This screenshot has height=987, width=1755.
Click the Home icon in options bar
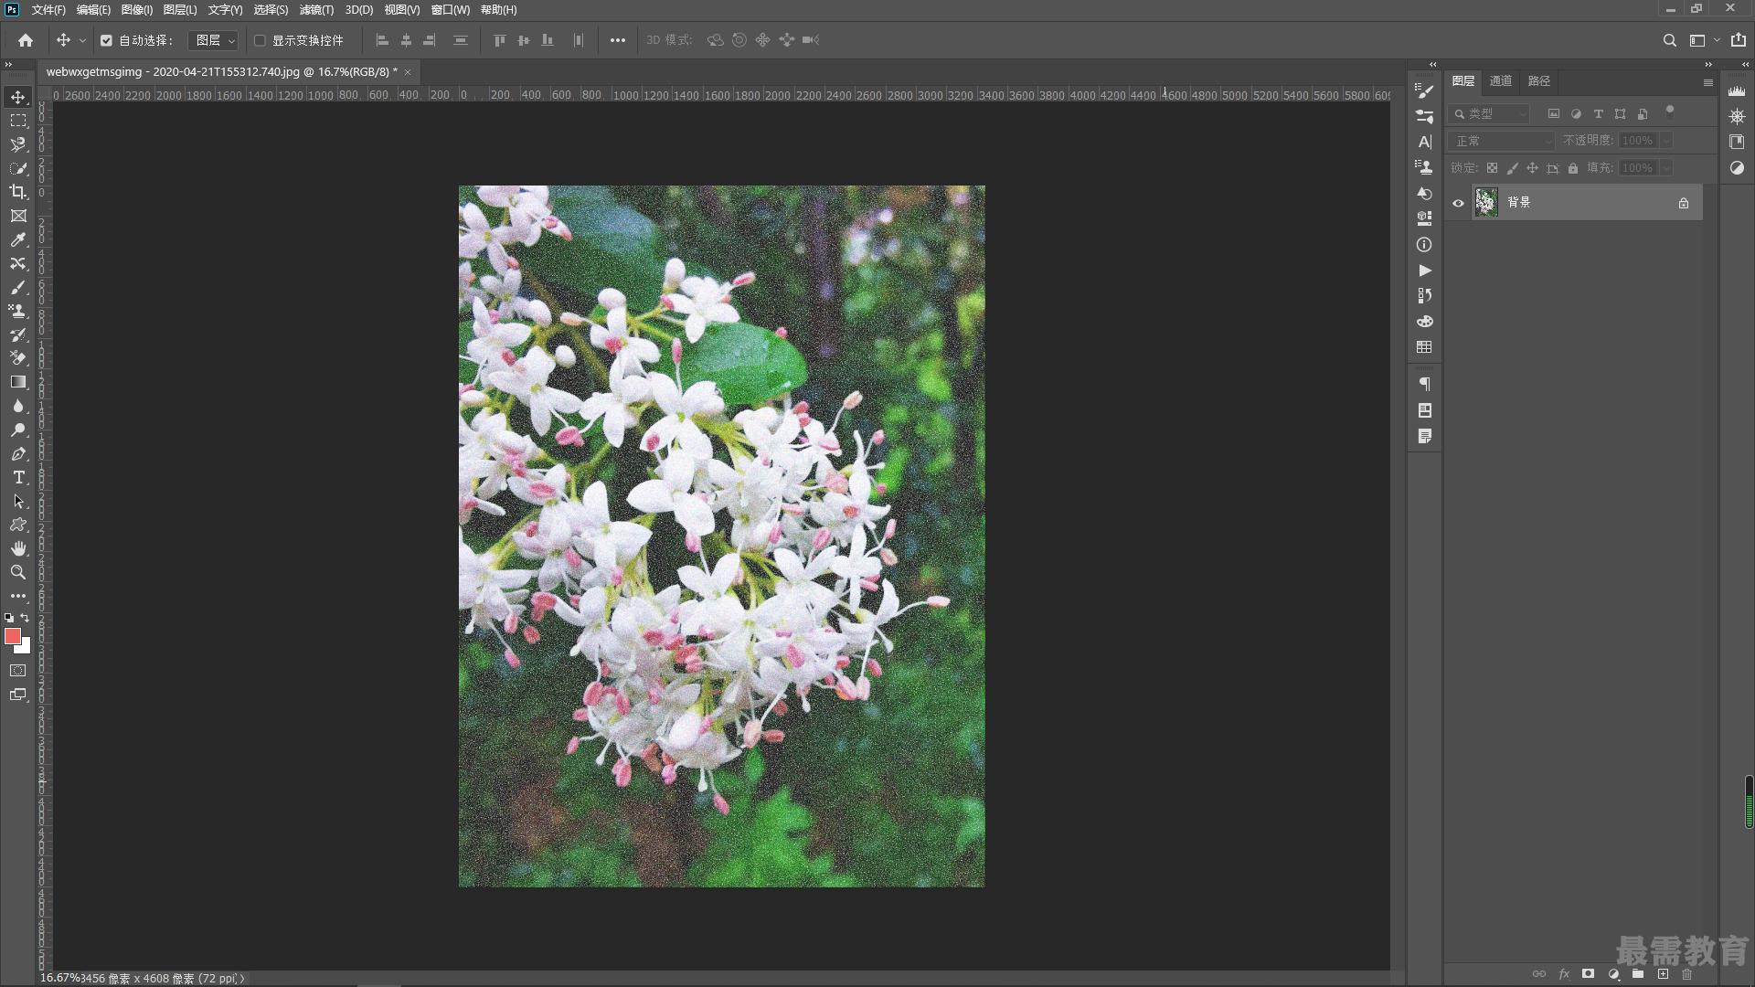point(26,40)
